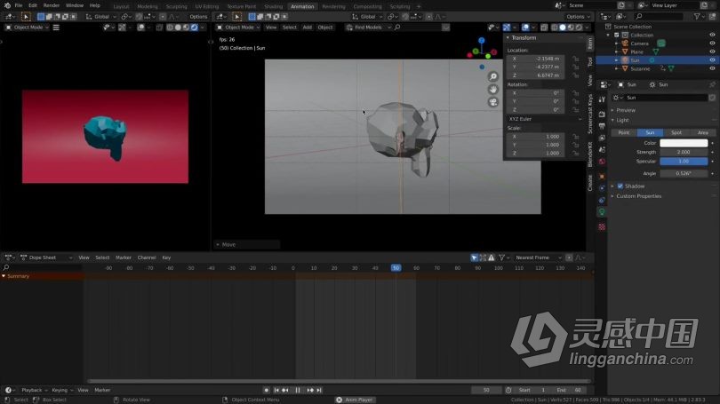Open the Dope Sheet mode dropdown
This screenshot has height=404, width=720.
click(46, 257)
